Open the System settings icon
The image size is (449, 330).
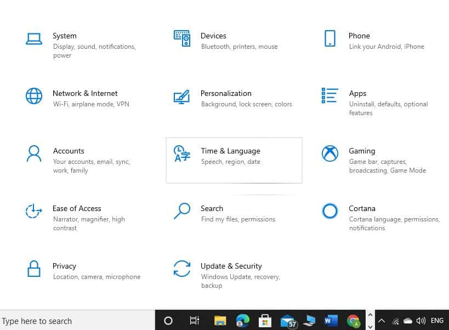point(34,38)
